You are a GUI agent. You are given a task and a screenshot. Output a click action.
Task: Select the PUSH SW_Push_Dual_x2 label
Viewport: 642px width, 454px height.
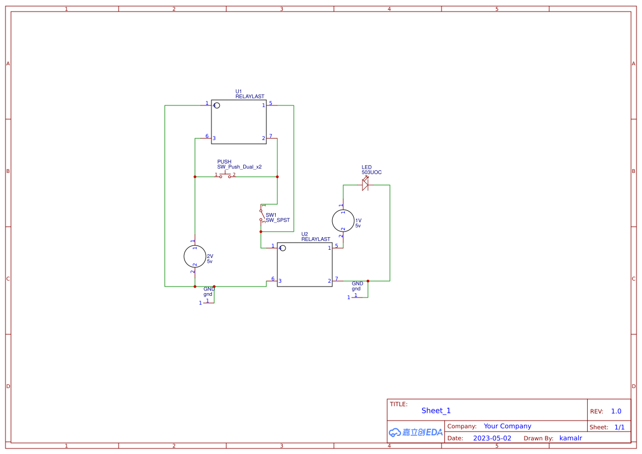click(240, 166)
